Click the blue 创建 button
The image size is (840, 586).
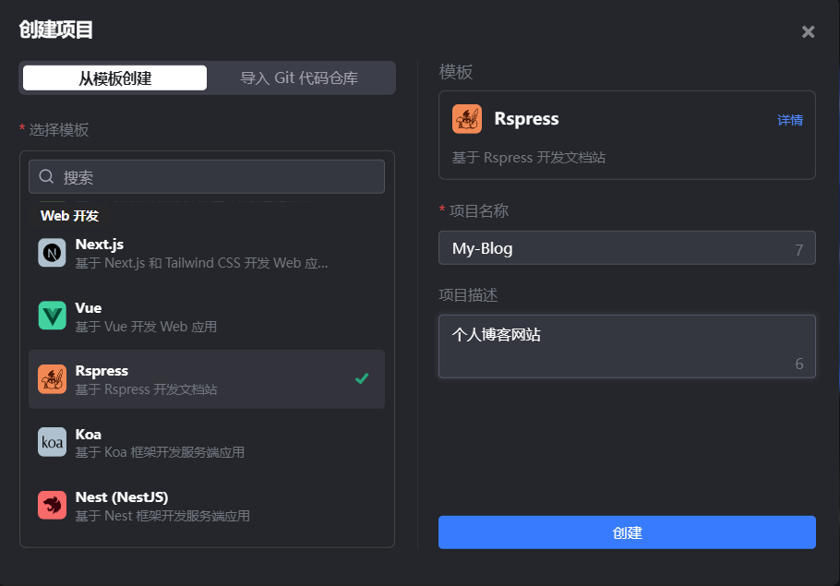[x=627, y=532]
